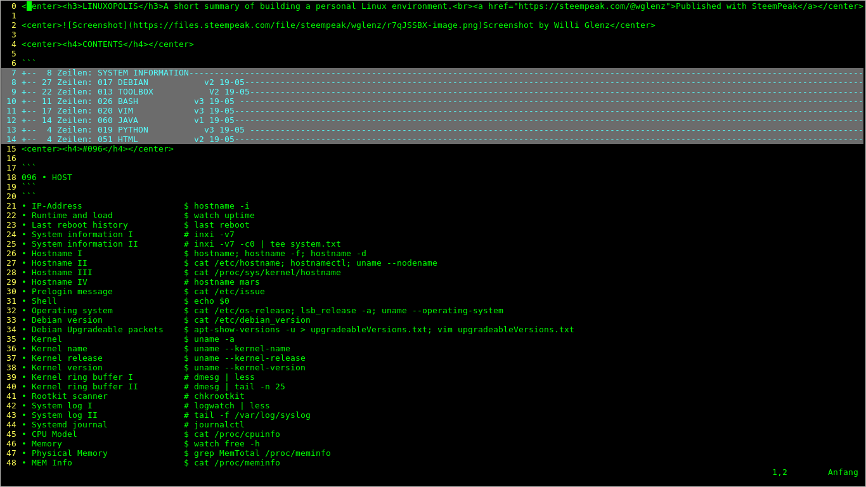Expand the 020 VIM fold
866x487 pixels.
(432, 111)
